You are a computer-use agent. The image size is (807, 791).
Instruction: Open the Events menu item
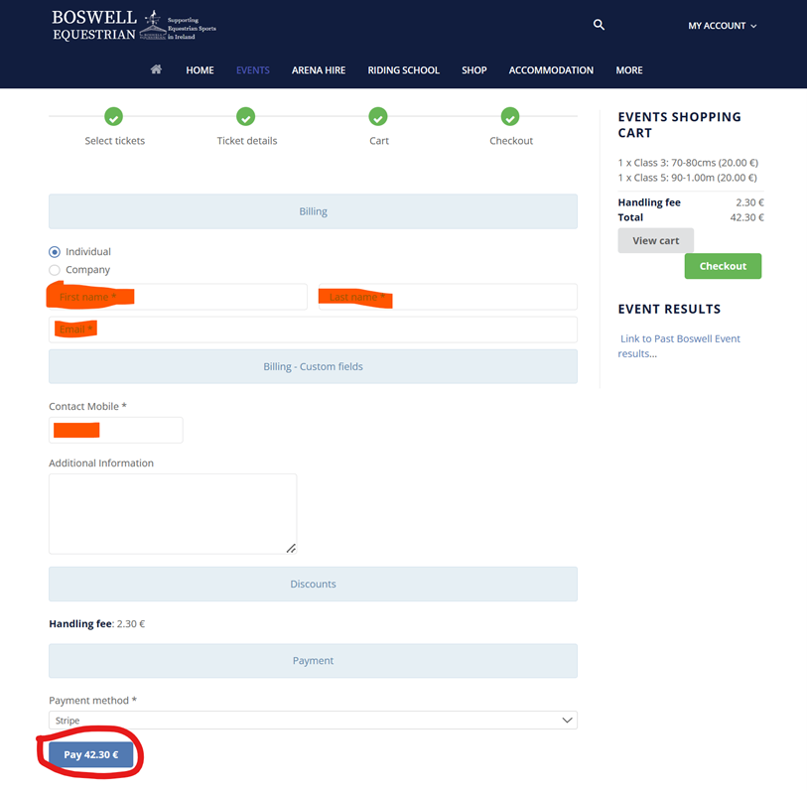pos(253,70)
